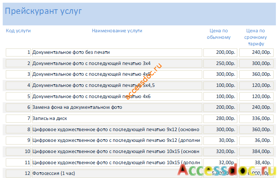Click the name field '9х12 (дополни'
The width and height of the screenshot is (279, 178).
coord(117,141)
